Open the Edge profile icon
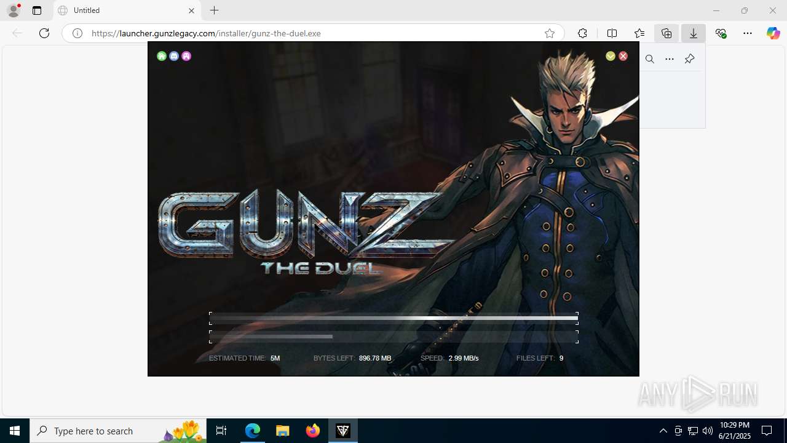The width and height of the screenshot is (787, 443). coord(14,10)
